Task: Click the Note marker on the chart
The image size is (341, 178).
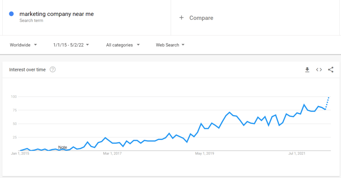Action: [63, 147]
